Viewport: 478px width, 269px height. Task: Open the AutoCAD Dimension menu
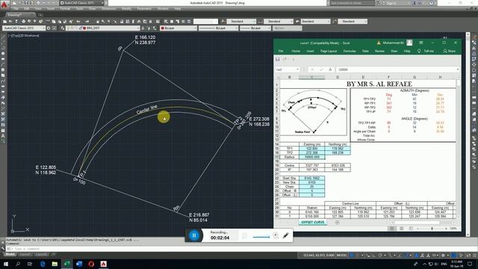(x=109, y=9)
